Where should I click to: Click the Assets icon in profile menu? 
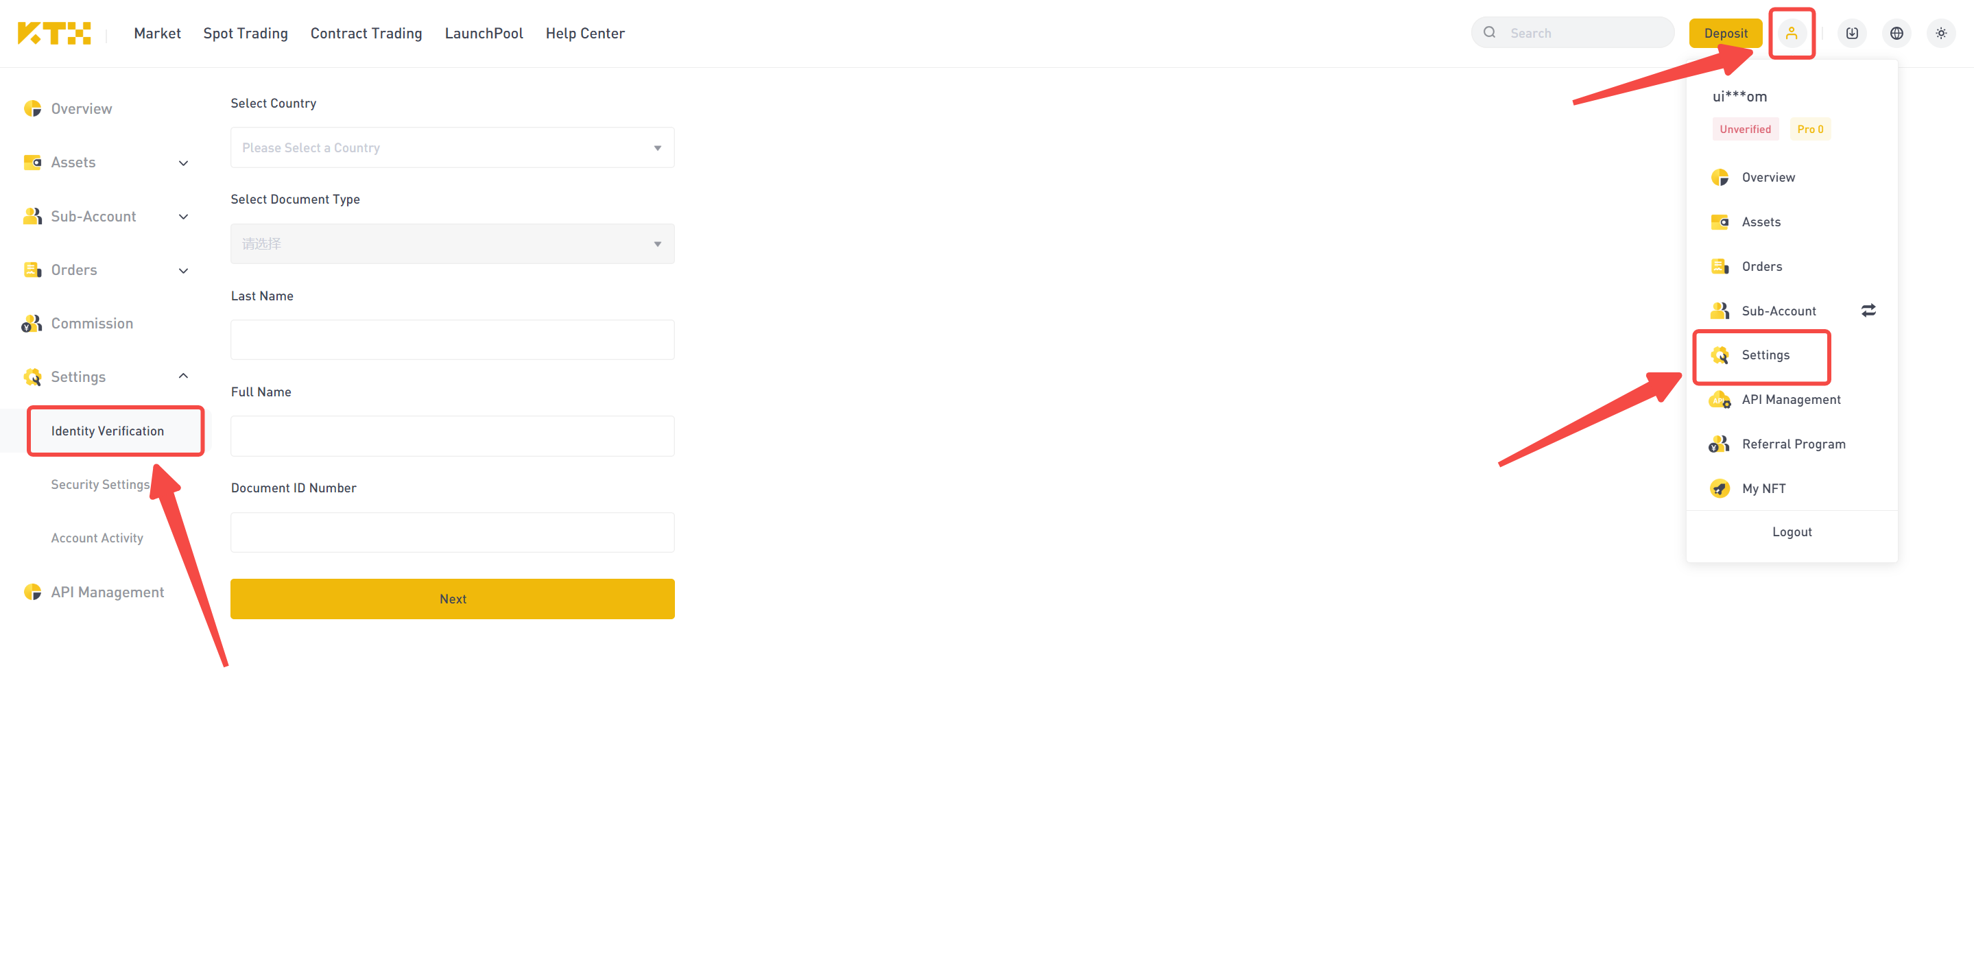coord(1719,221)
